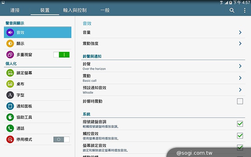Switch to the 裝置 tab

[45, 11]
